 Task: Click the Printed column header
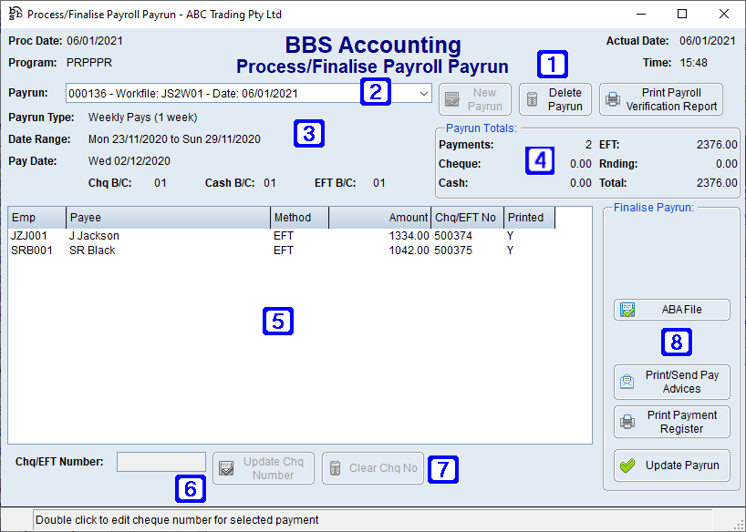(526, 217)
